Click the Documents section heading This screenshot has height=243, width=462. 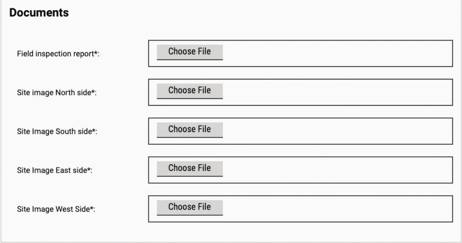pyautogui.click(x=39, y=13)
